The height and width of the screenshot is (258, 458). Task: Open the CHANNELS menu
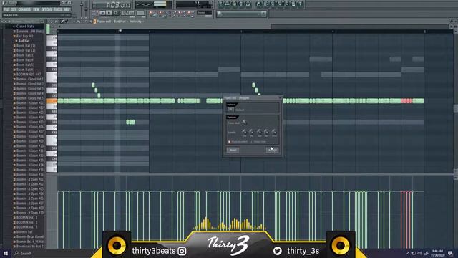(x=24, y=9)
